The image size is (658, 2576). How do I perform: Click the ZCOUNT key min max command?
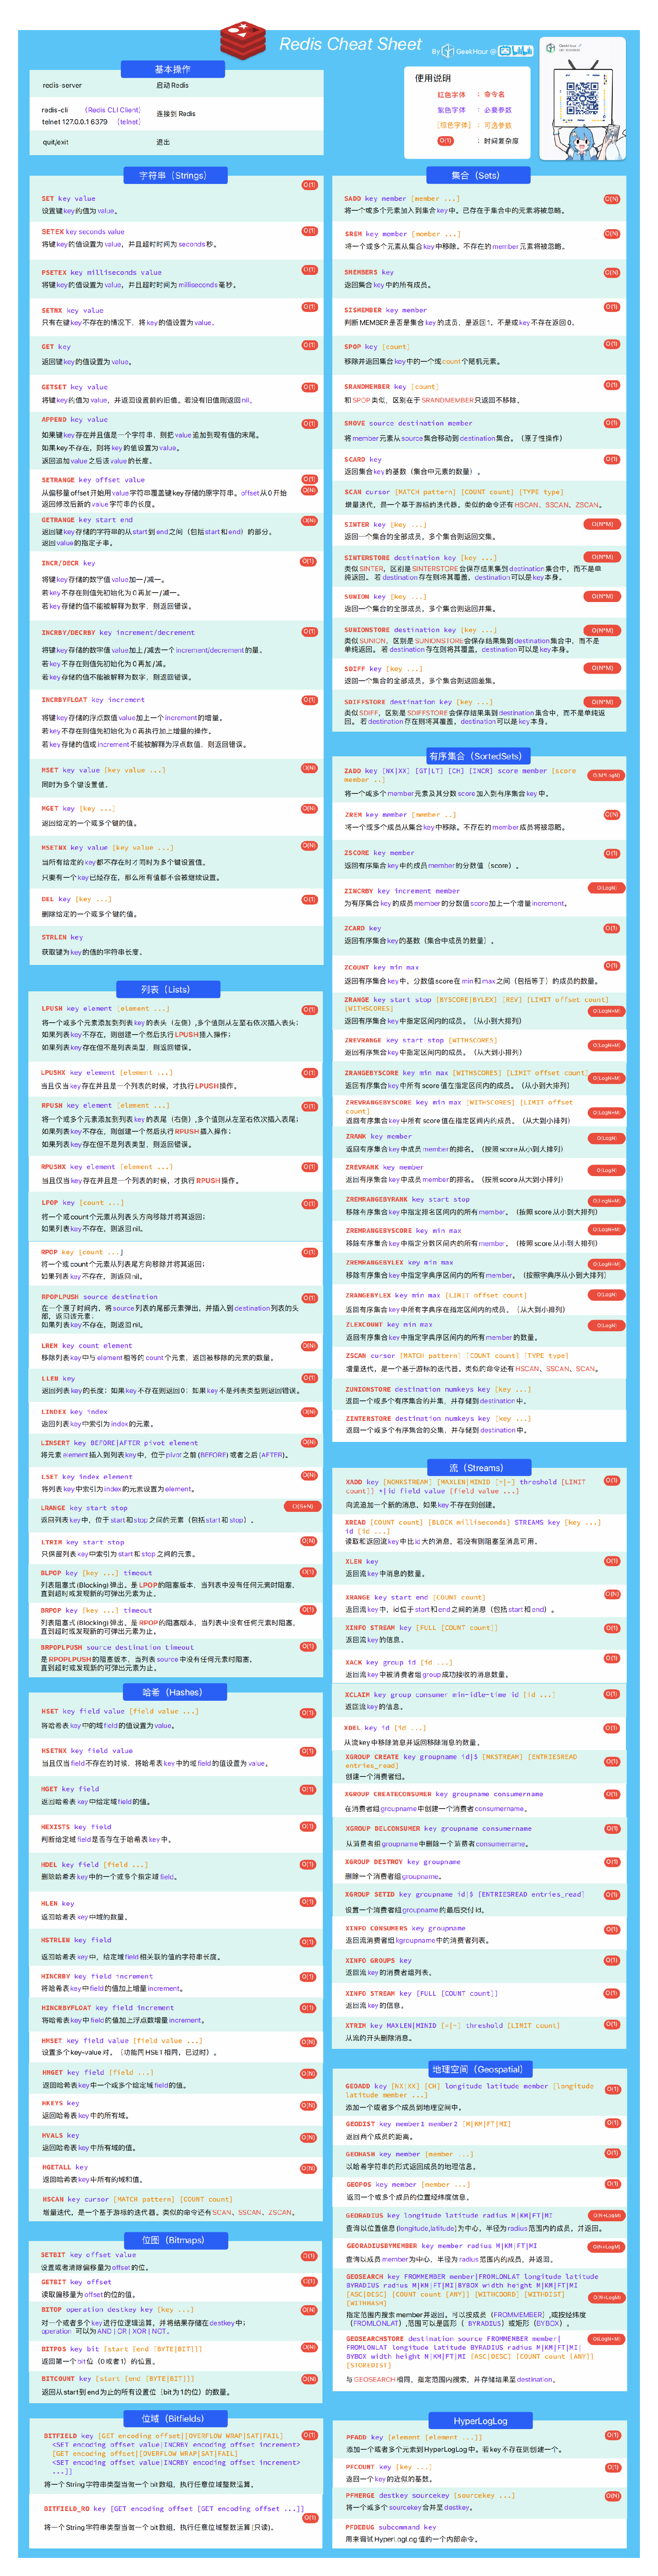[x=382, y=967]
